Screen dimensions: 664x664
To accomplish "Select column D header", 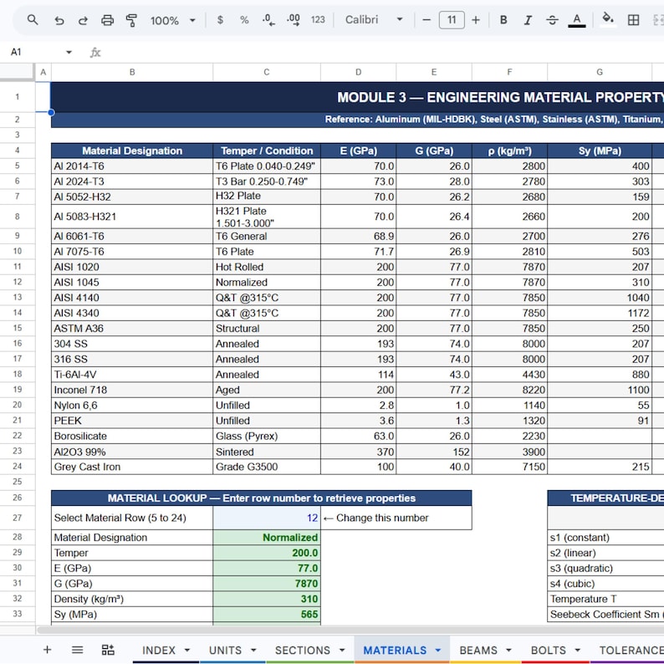I will [358, 72].
